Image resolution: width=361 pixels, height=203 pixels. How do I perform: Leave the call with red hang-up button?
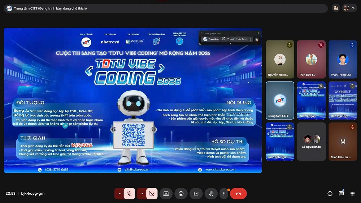tap(238, 194)
